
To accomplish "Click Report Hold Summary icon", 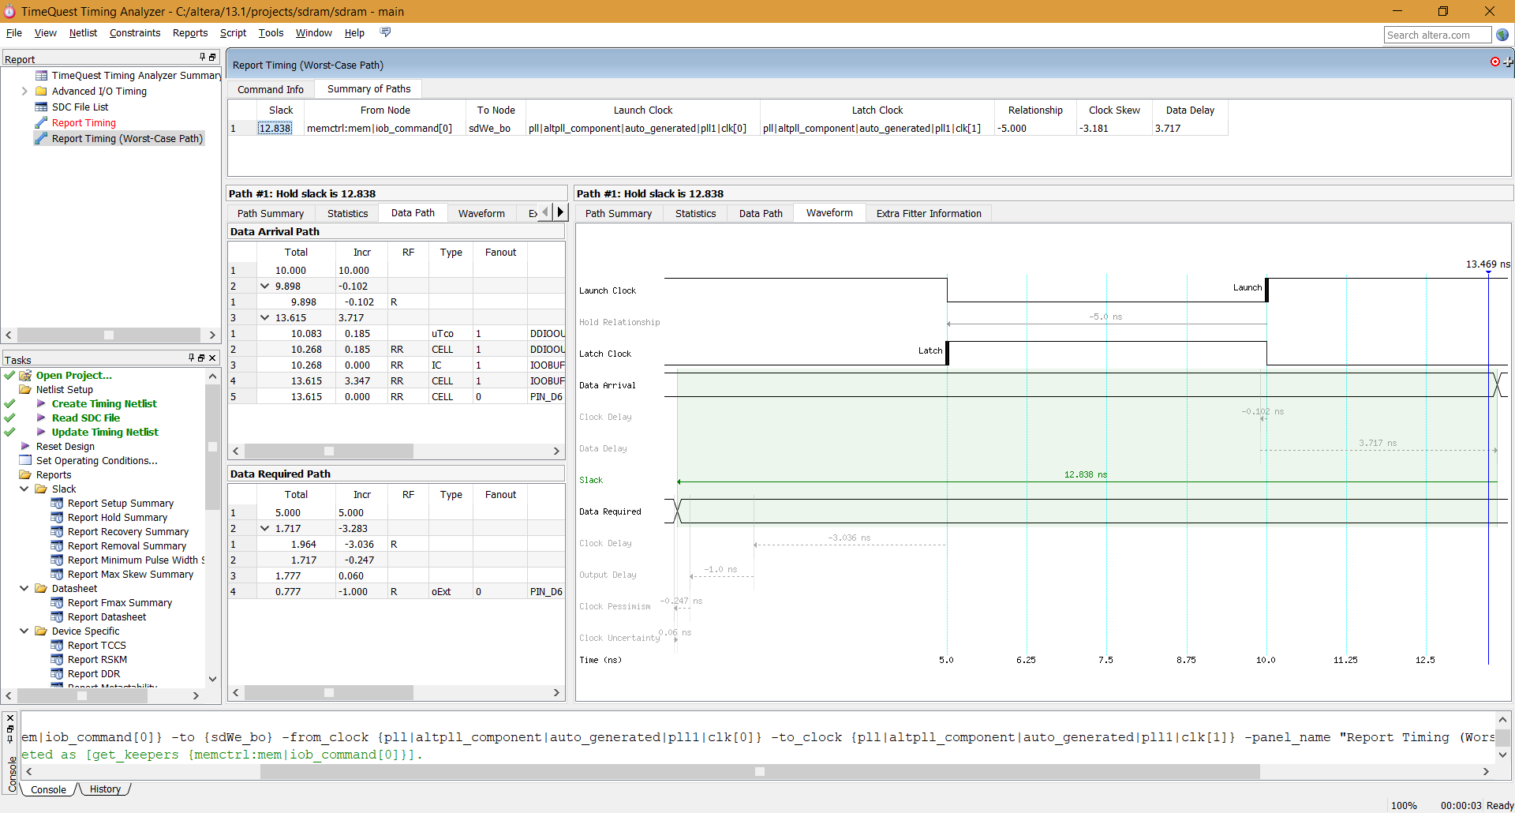I will tap(57, 518).
